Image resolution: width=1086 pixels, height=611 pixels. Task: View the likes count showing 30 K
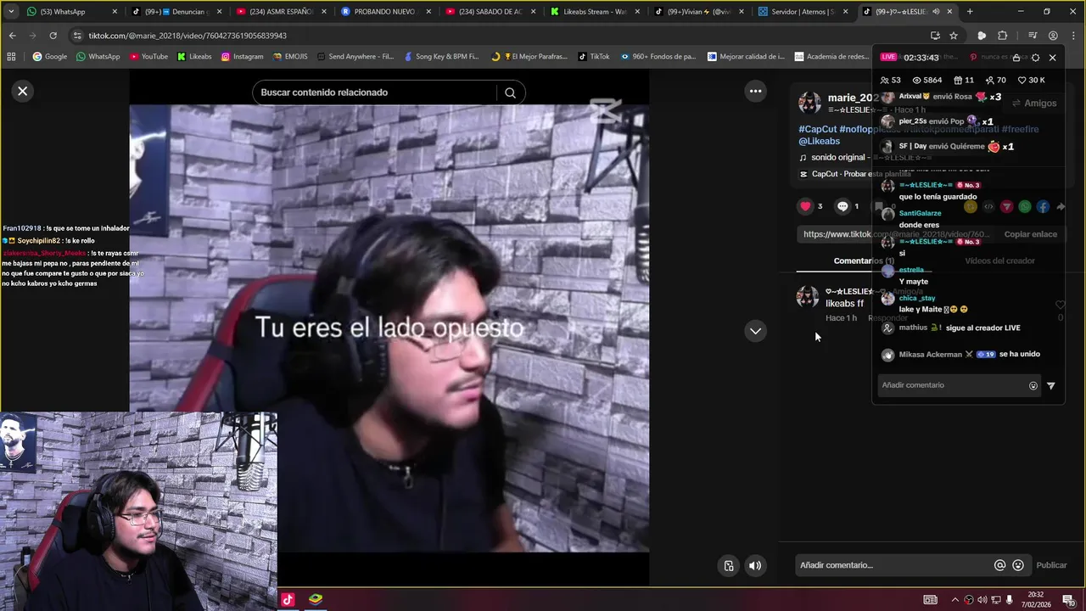click(1031, 80)
